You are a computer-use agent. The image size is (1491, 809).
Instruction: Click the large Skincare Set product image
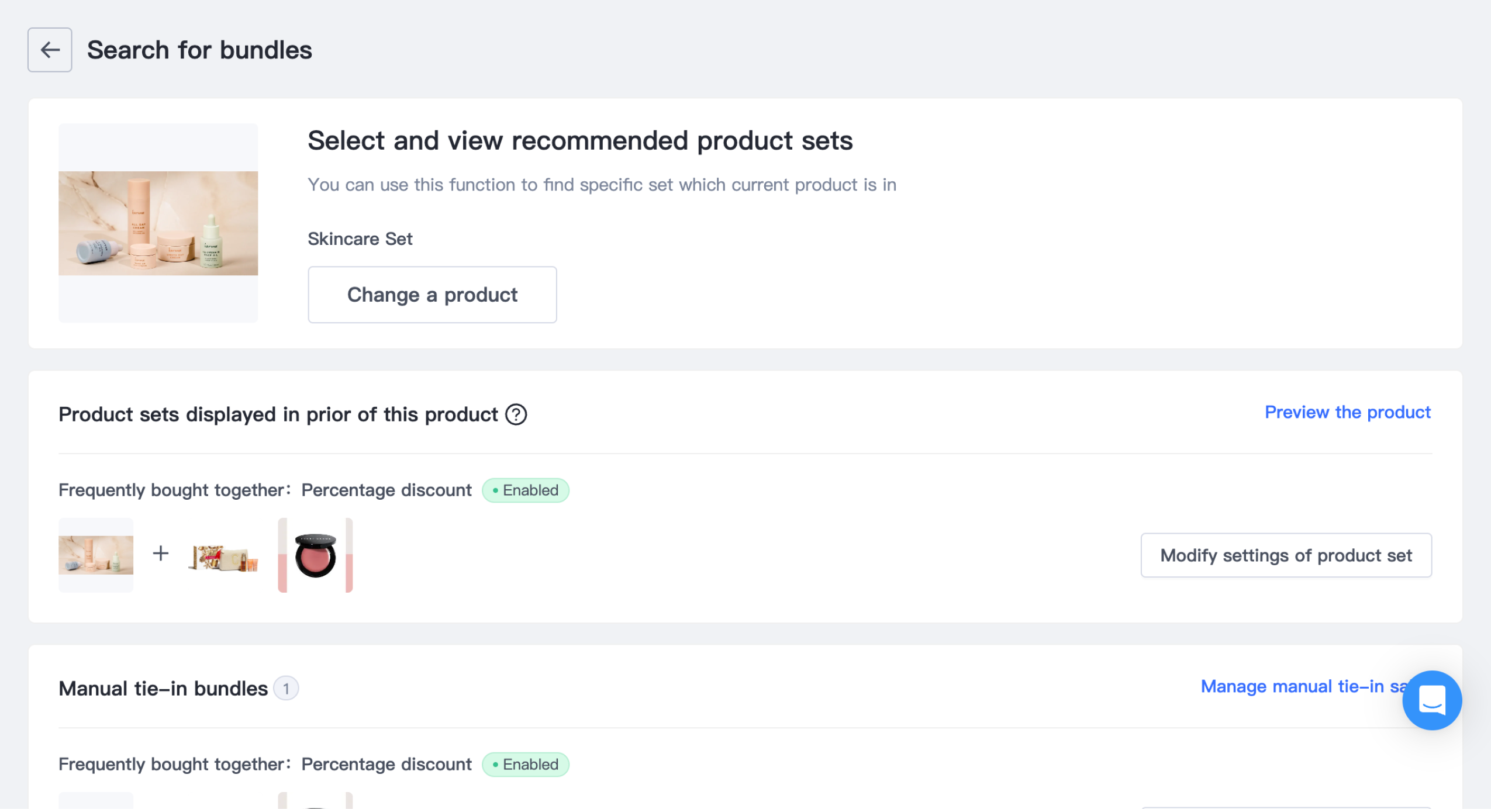point(158,223)
